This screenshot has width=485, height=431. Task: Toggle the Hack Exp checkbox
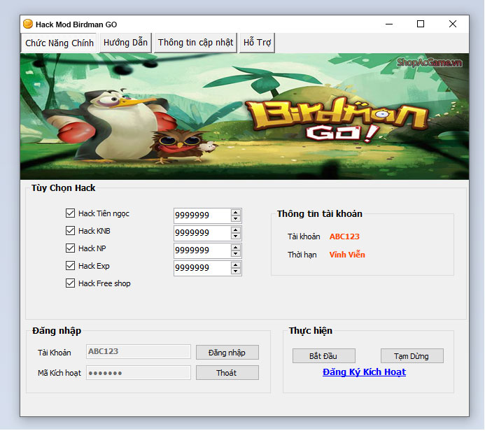coord(70,266)
